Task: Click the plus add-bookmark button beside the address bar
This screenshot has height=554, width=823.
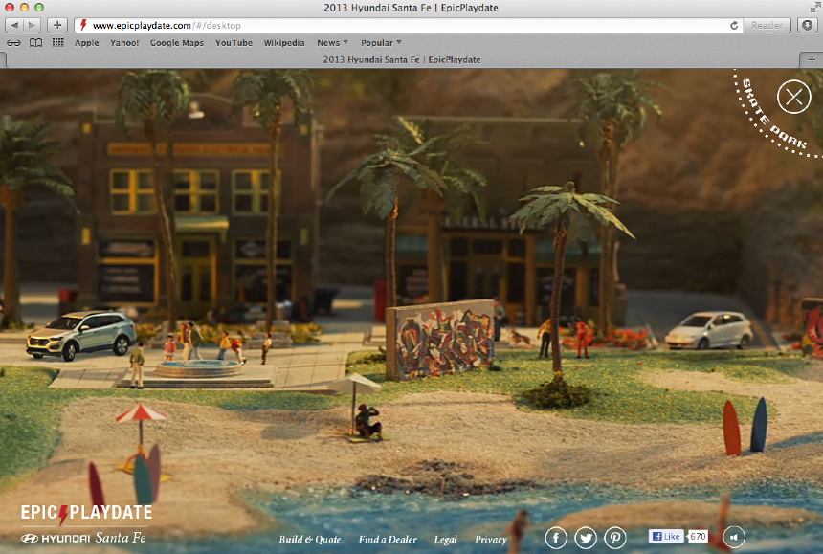Action: [57, 25]
